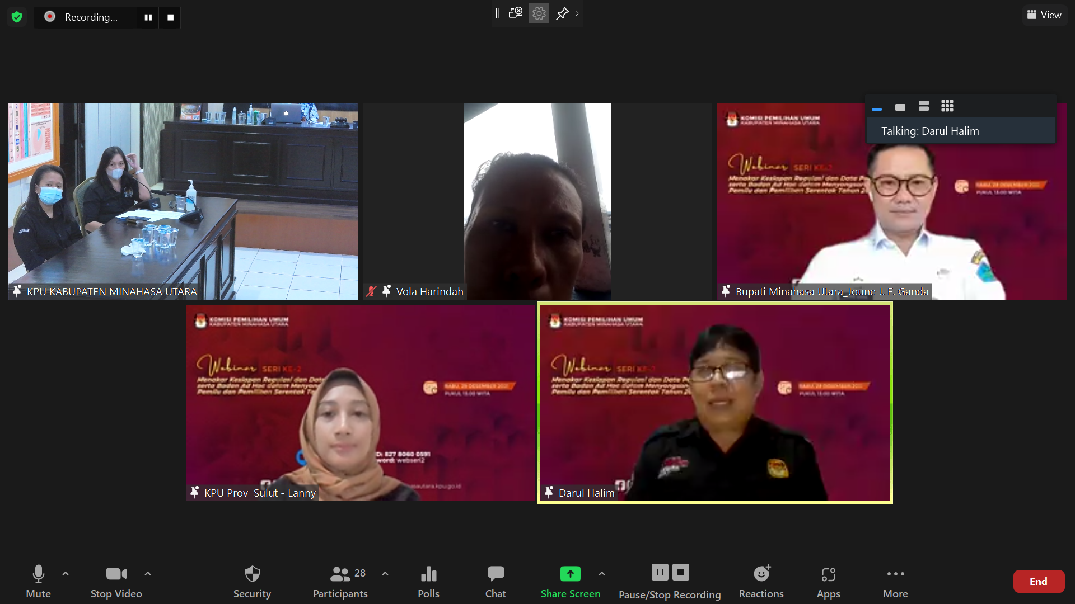Stop the video camera
This screenshot has height=604, width=1075.
point(116,582)
